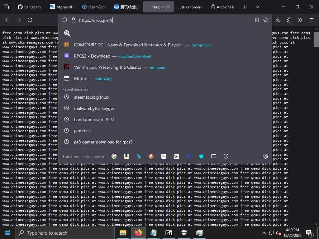
Task: Search with Wikipedia engine icon
Action: point(176,156)
